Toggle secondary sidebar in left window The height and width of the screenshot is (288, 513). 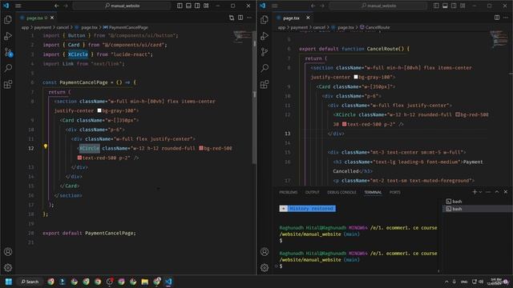(x=197, y=6)
